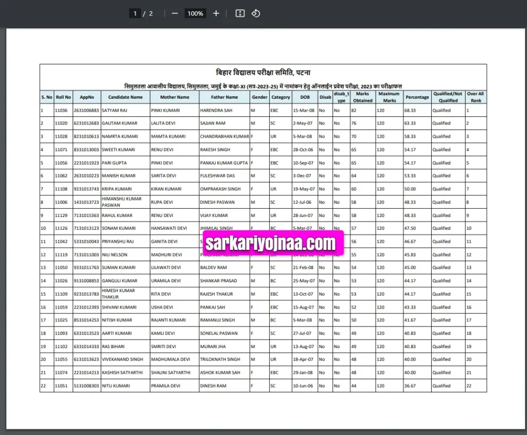Click candidate name KASHISH SATYARTHI
This screenshot has width=527, height=435.
122,372
